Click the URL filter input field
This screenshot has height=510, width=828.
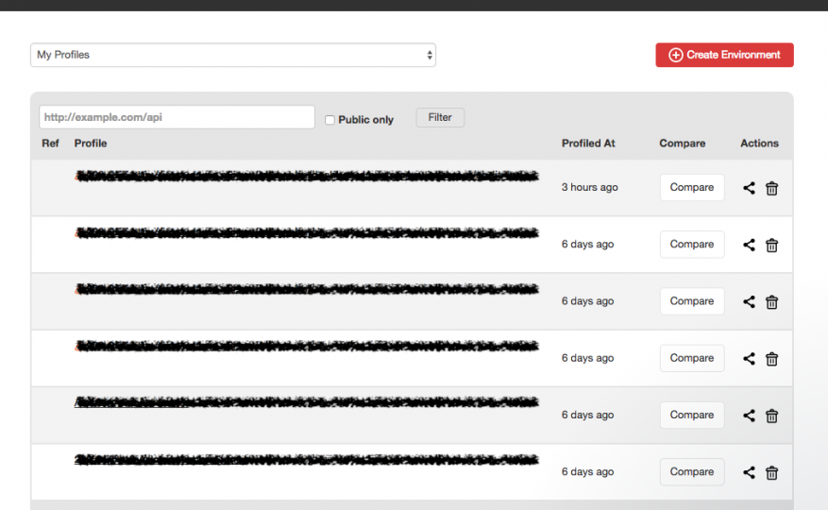pos(177,117)
